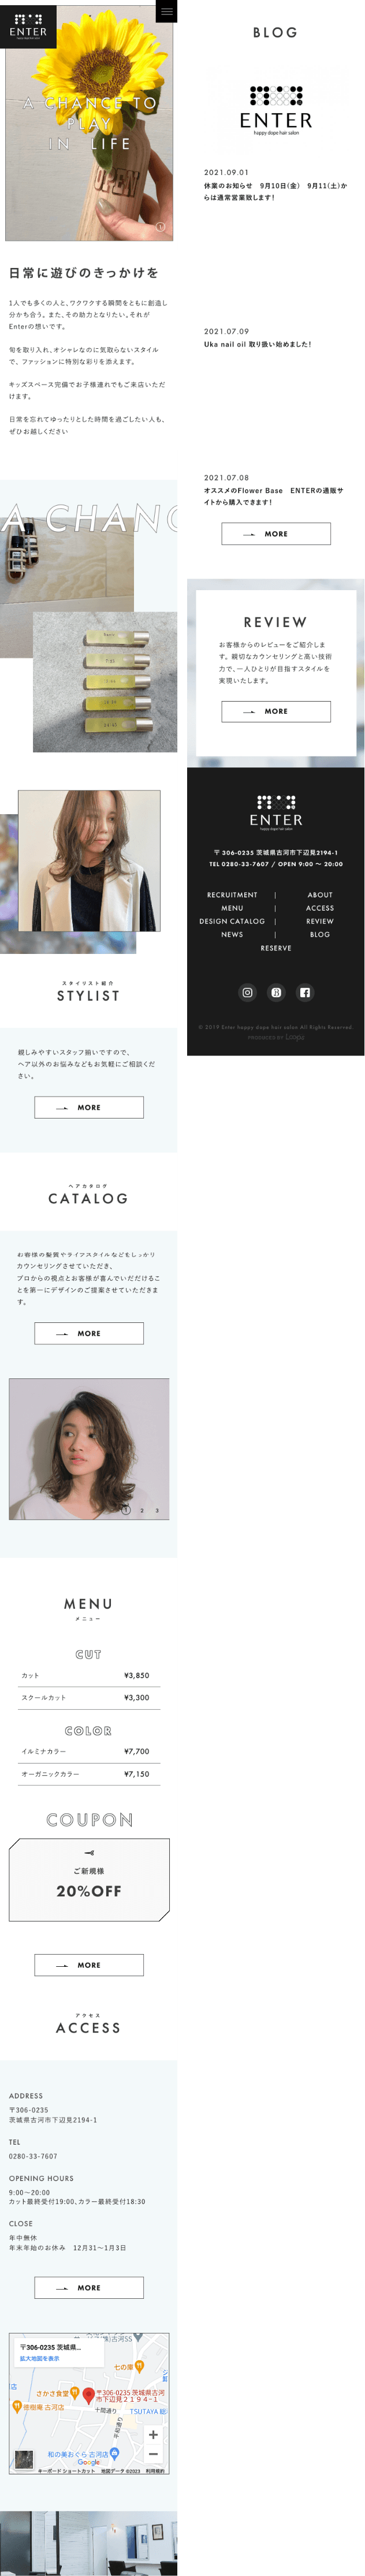Select catalog slide indicator 3

coord(157,1510)
